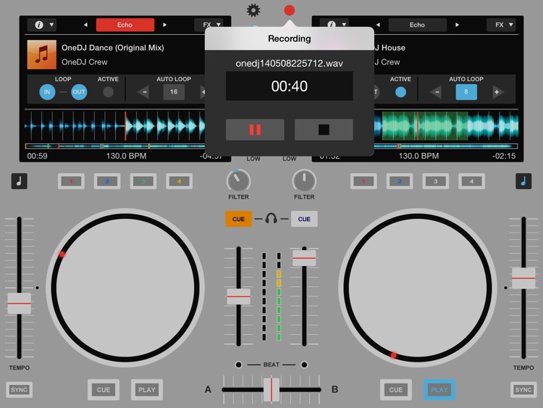
Task: Decrease right deck auto loop length
Action: [436, 92]
